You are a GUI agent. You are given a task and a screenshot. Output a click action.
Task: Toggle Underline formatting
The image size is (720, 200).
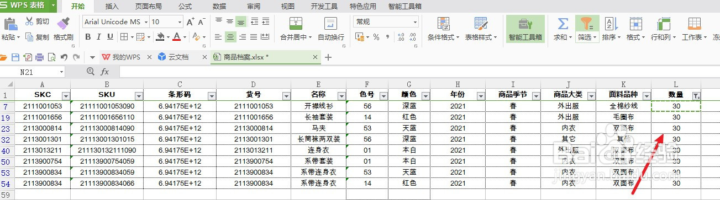(x=110, y=37)
